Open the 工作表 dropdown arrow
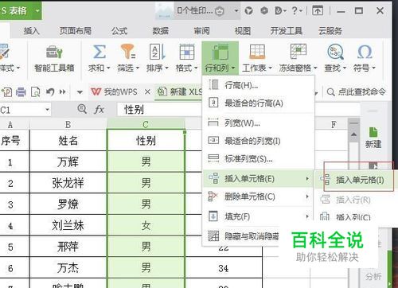Screen dimensions: 398x288 pos(270,68)
